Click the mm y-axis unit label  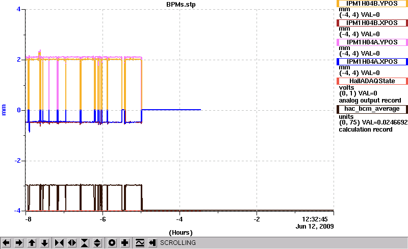(x=4, y=110)
